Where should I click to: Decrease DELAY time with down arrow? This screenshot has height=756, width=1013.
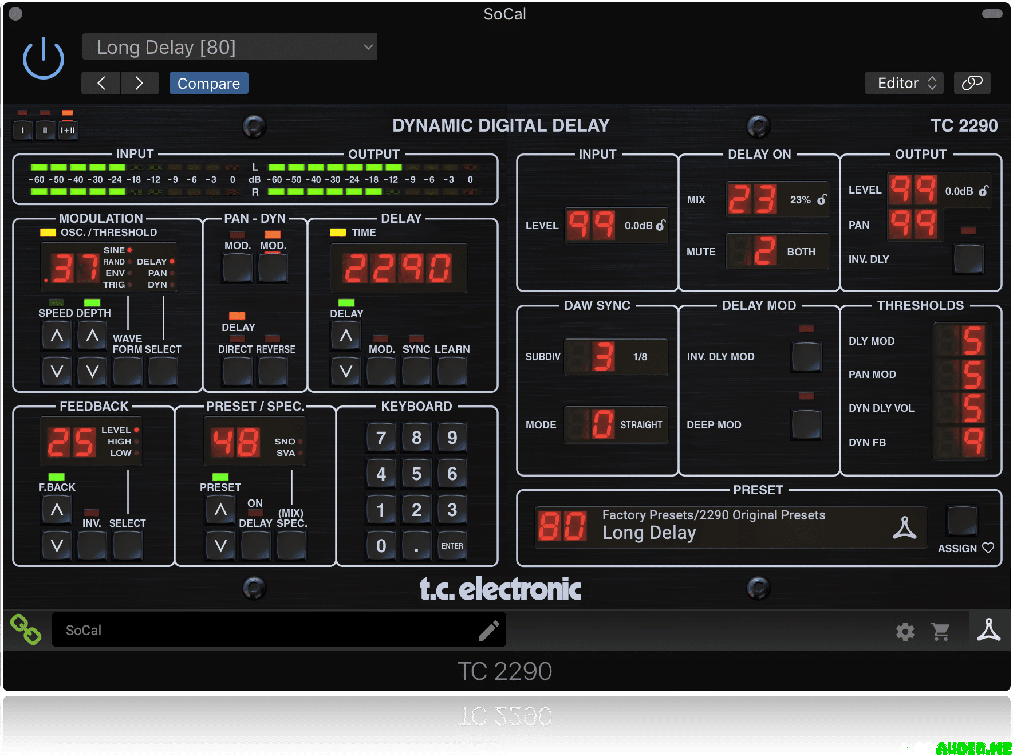346,371
